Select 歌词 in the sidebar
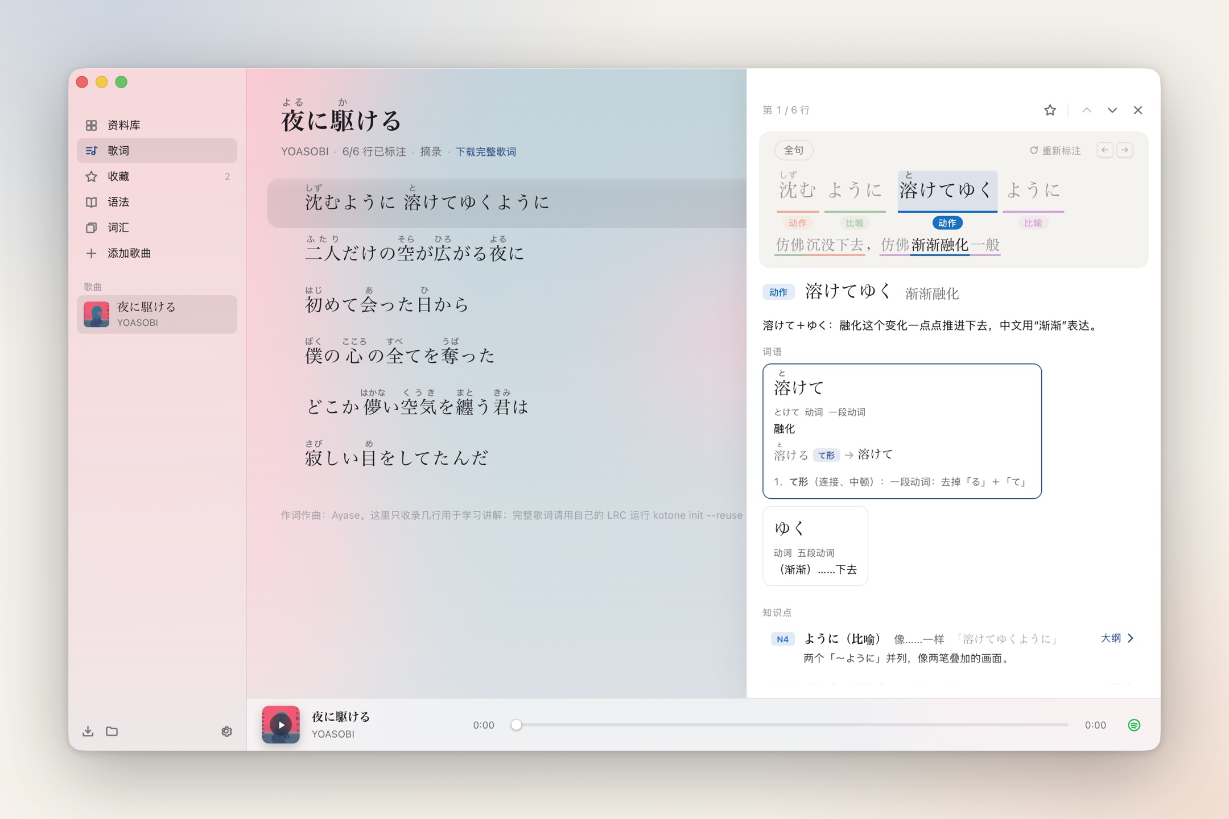1229x819 pixels. pyautogui.click(x=157, y=151)
